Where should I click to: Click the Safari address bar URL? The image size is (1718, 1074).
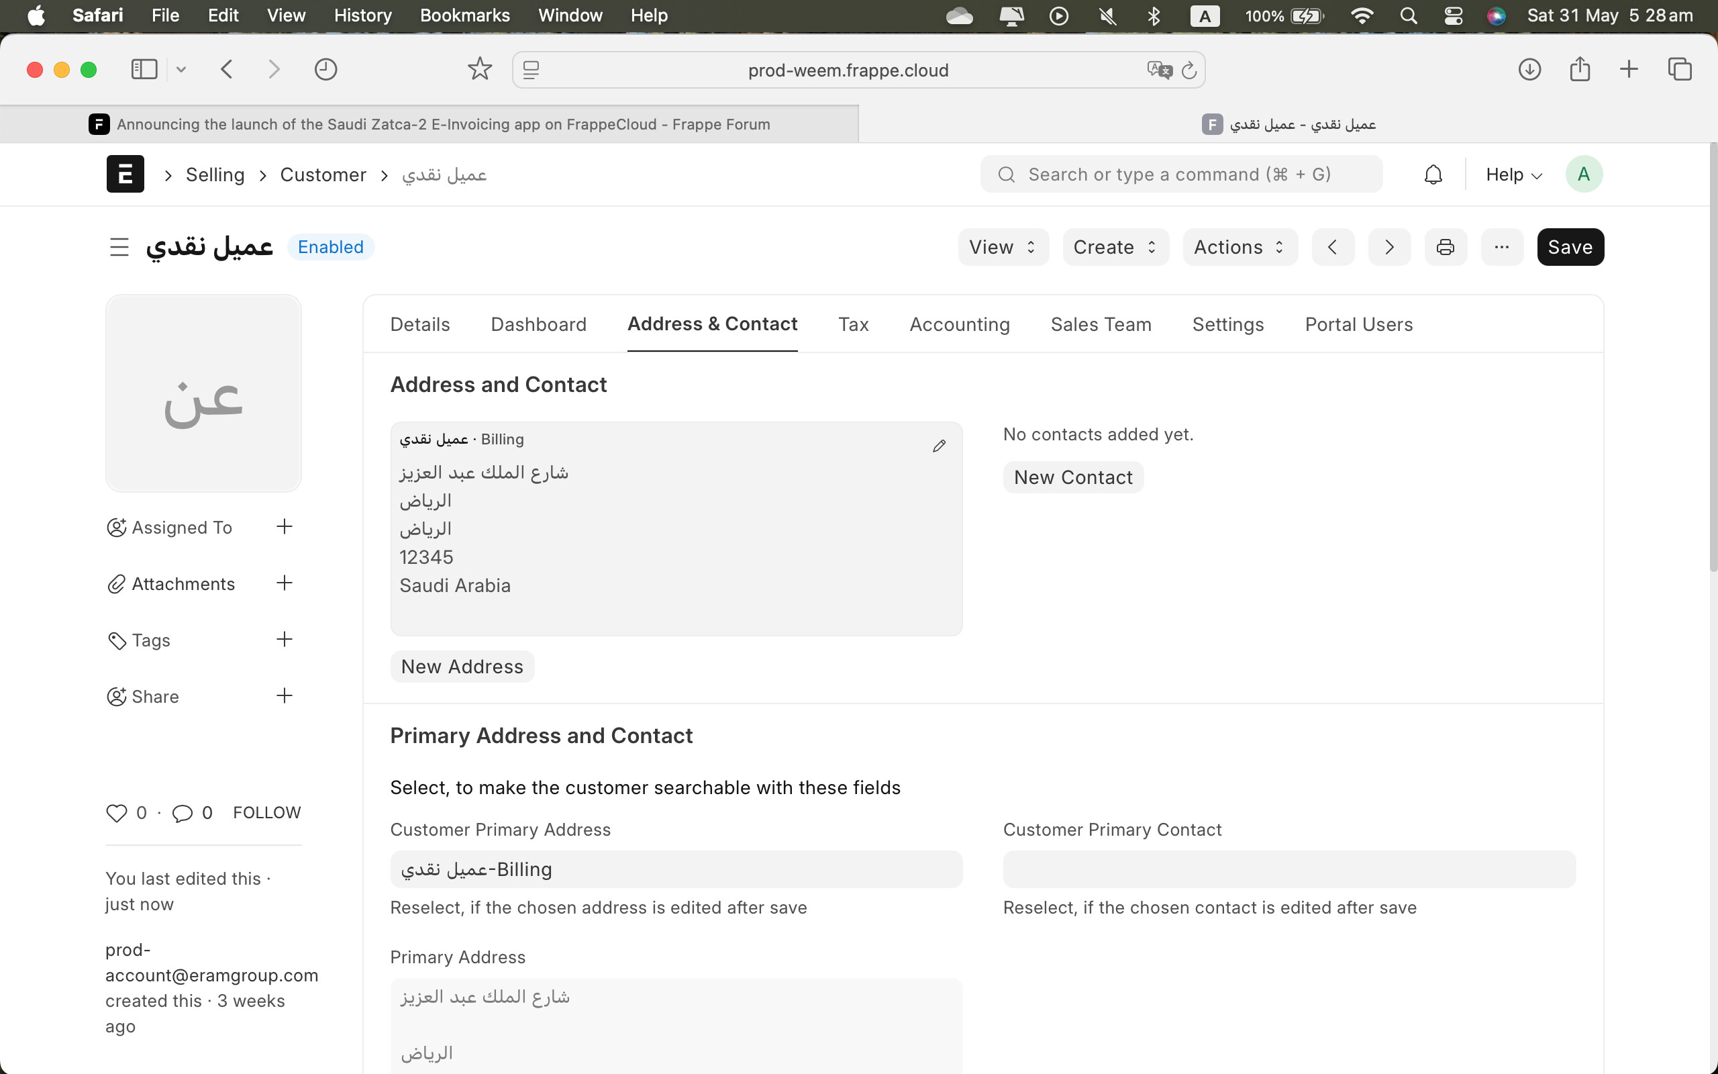tap(848, 70)
